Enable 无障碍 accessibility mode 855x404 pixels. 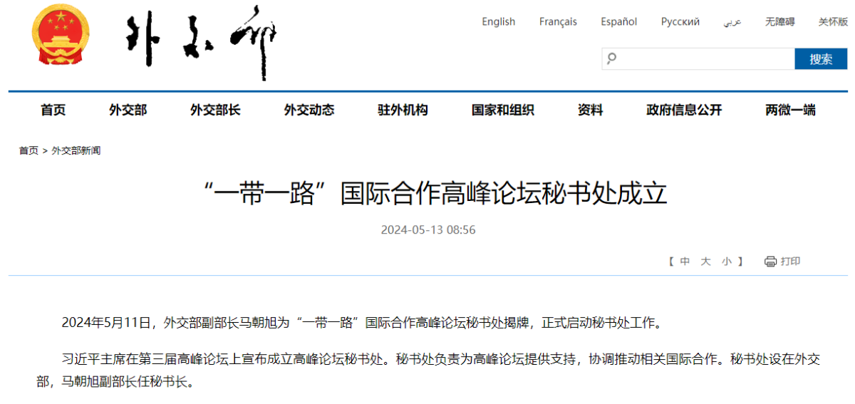(779, 22)
